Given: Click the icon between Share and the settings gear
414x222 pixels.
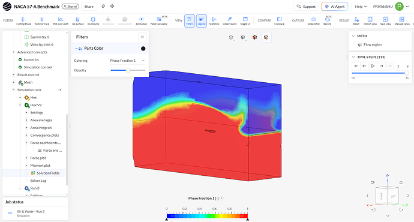Looking at the screenshot, I should pyautogui.click(x=103, y=6).
